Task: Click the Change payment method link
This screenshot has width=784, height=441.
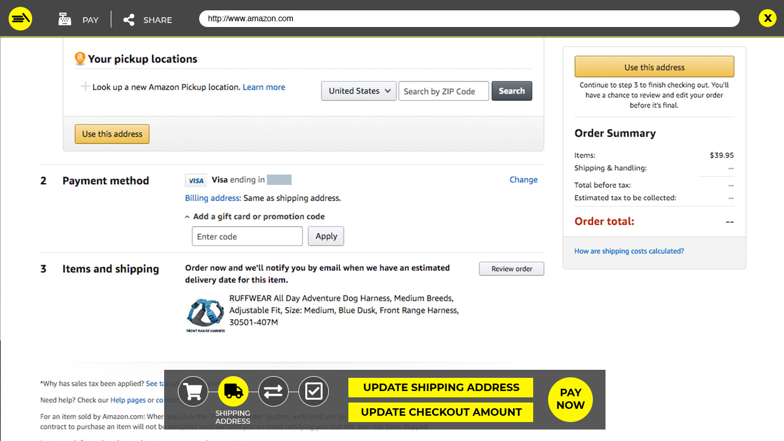Action: 523,180
